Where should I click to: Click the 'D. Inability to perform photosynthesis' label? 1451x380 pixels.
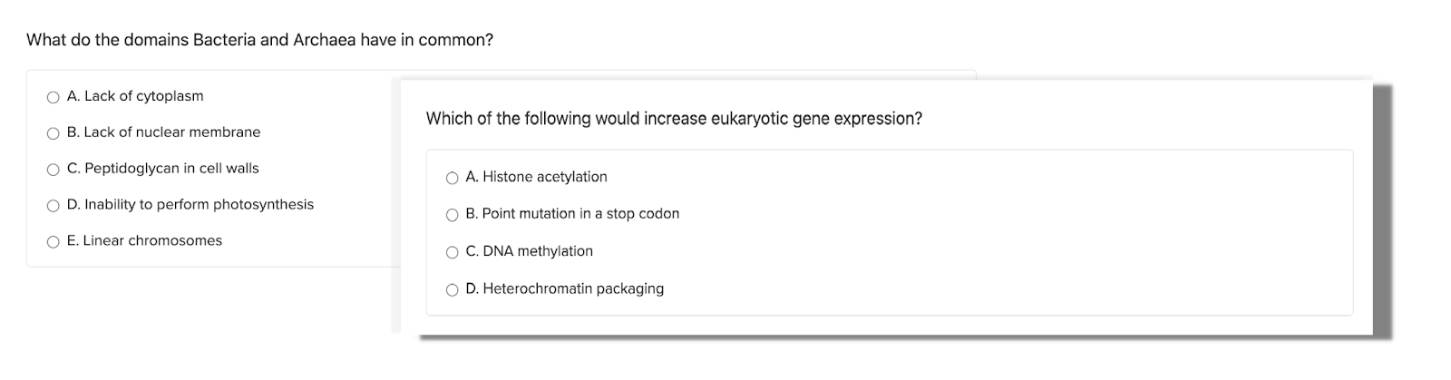coord(190,205)
